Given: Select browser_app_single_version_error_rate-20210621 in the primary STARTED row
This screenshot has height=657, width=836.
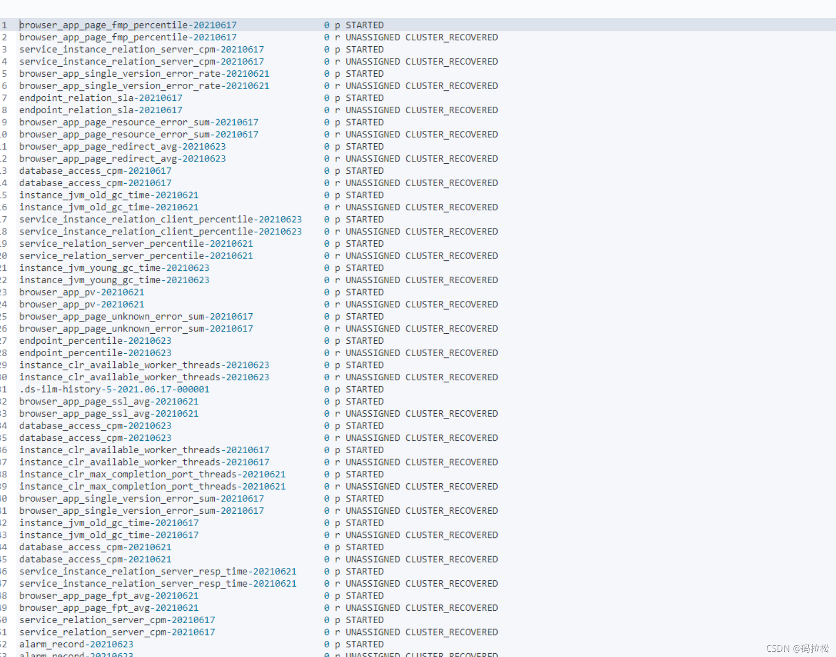Looking at the screenshot, I should pyautogui.click(x=144, y=74).
